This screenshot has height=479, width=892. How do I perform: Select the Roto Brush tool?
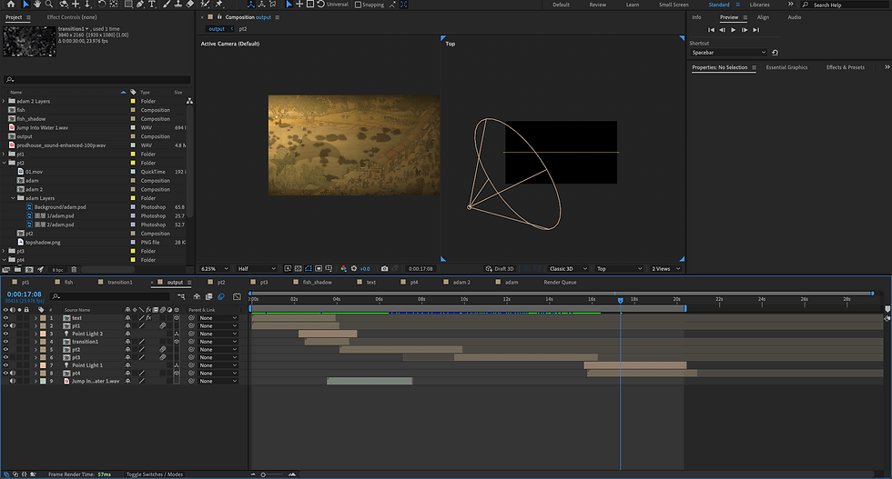(205, 4)
